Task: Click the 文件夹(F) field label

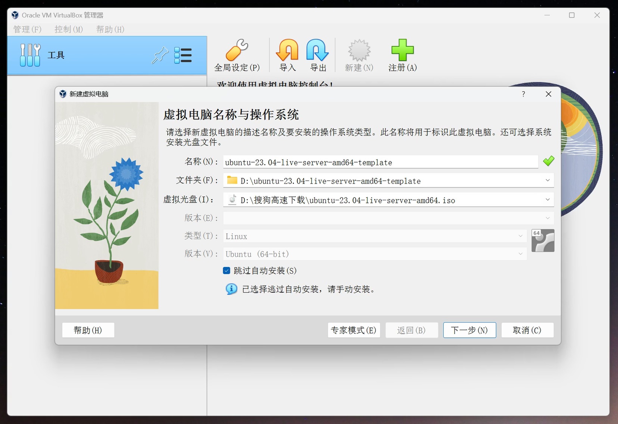Action: [x=197, y=180]
